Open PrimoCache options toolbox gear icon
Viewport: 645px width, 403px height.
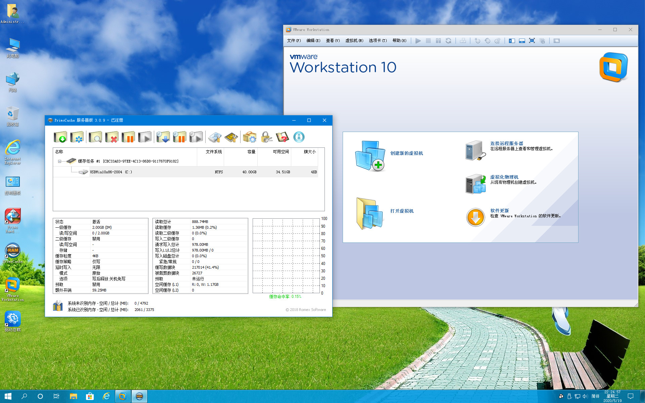[x=250, y=137]
